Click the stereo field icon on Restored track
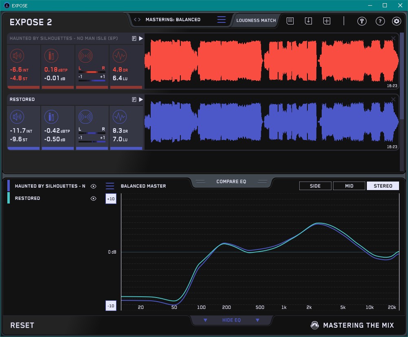 (x=86, y=117)
